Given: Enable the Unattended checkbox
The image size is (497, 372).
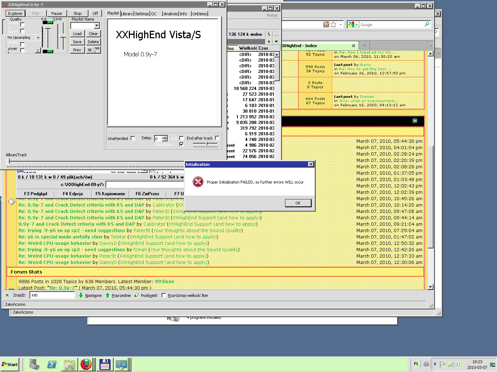Looking at the screenshot, I should coord(133,138).
